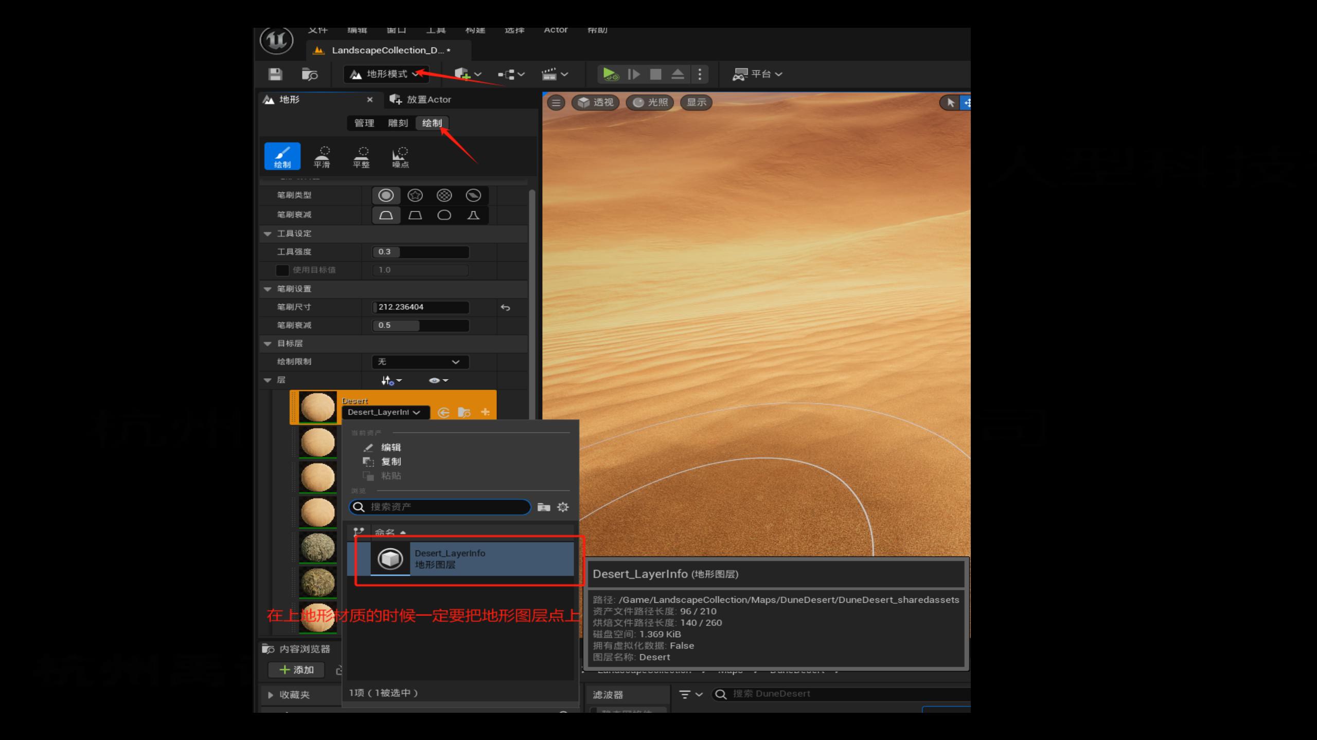The height and width of the screenshot is (740, 1317).
Task: Open asset picker settings gear
Action: tap(563, 507)
